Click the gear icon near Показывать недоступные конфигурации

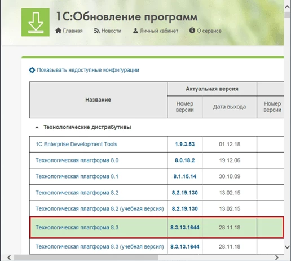pyautogui.click(x=32, y=70)
